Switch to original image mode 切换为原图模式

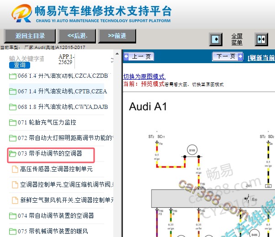pyautogui.click(x=144, y=76)
